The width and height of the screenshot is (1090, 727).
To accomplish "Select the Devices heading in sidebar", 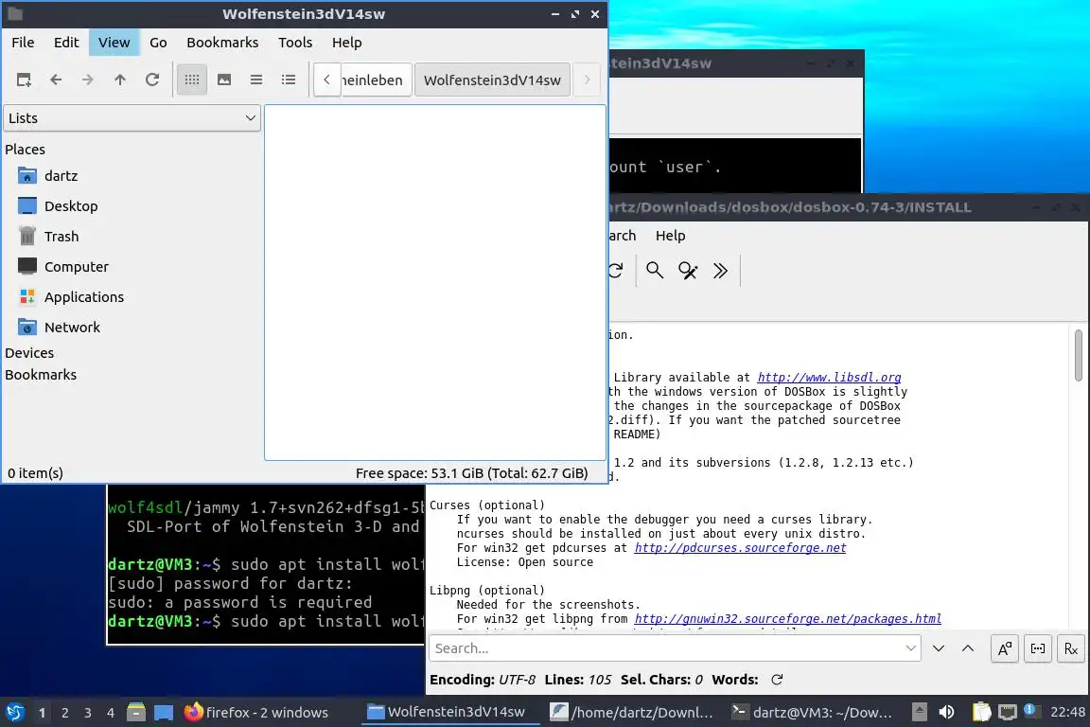I will pos(29,353).
